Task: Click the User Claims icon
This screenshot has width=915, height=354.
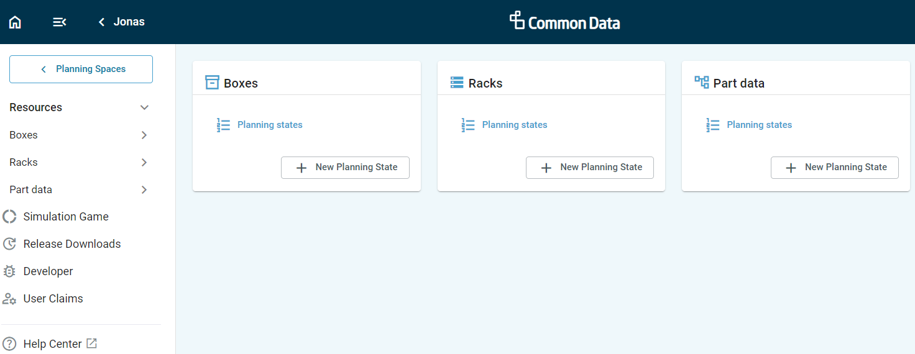Action: [x=9, y=299]
